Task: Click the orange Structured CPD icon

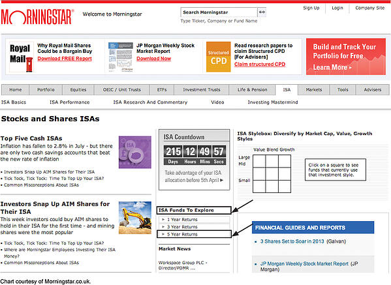Action: coord(219,57)
